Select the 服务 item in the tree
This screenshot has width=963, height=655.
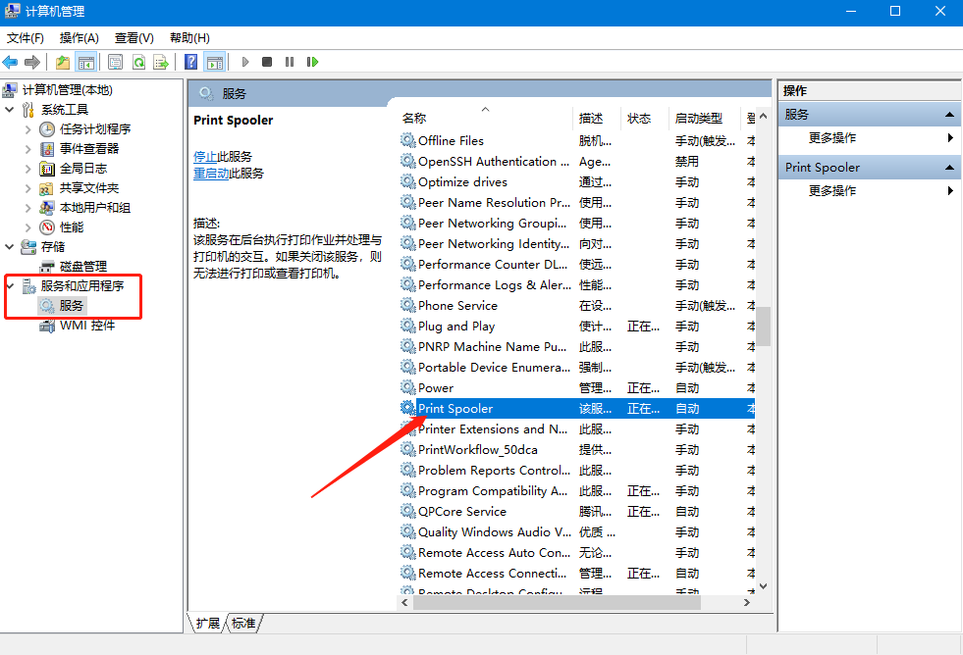tap(72, 305)
